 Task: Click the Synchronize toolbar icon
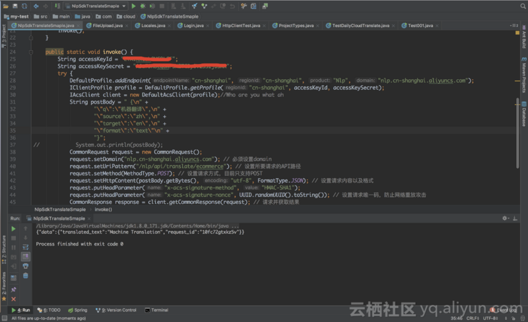pyautogui.click(x=24, y=6)
